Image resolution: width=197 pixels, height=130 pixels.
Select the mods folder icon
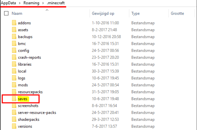[14, 85]
